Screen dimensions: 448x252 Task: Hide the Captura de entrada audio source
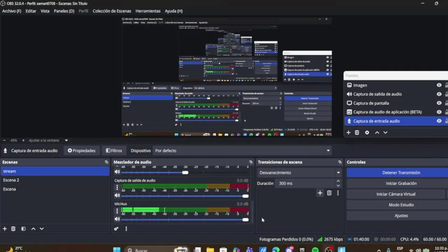[439, 121]
